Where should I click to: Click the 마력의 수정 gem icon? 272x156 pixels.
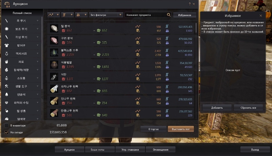[x=6, y=103]
